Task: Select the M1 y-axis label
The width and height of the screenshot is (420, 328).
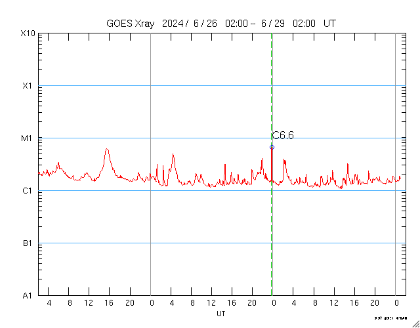Action: (27, 138)
